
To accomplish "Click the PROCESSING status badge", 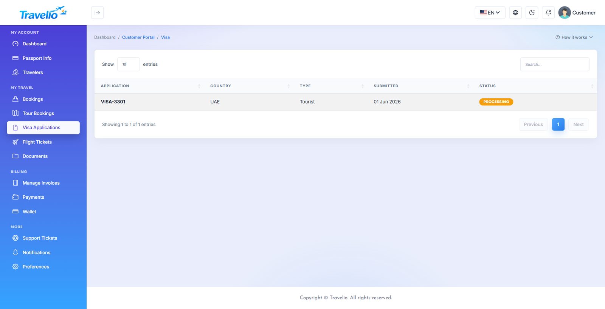I will click(496, 102).
